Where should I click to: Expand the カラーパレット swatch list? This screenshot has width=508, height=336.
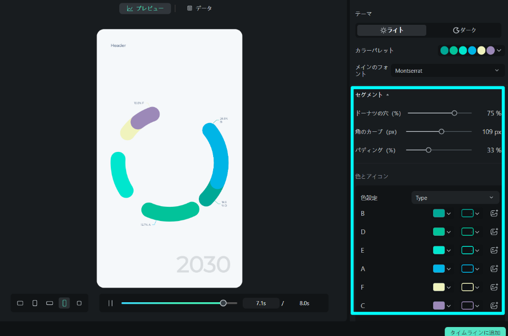click(499, 50)
